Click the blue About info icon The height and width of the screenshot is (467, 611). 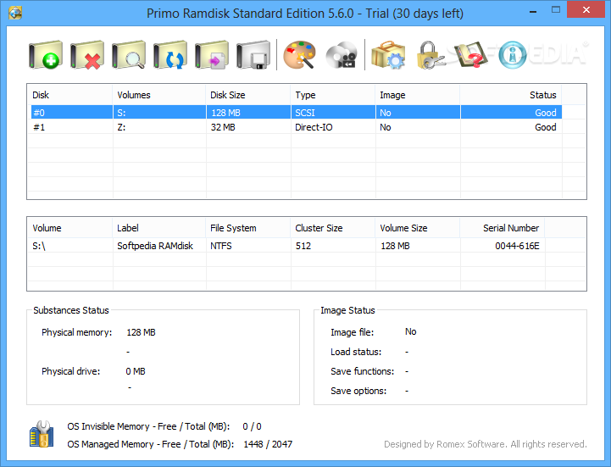pyautogui.click(x=513, y=55)
